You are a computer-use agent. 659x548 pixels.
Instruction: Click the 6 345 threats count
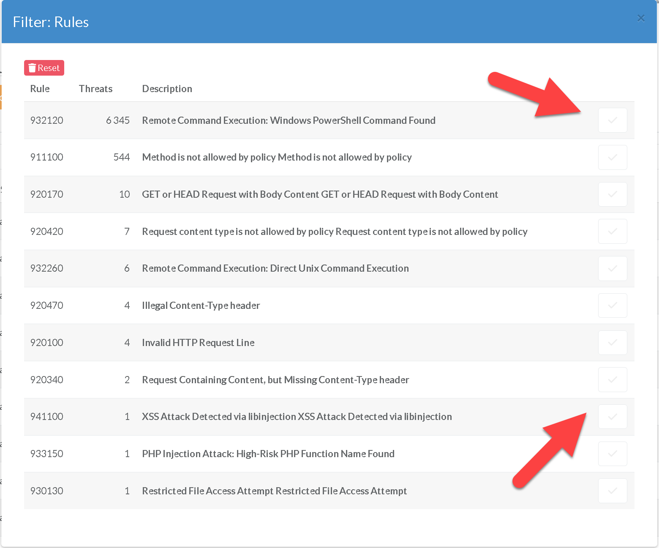pyautogui.click(x=117, y=120)
